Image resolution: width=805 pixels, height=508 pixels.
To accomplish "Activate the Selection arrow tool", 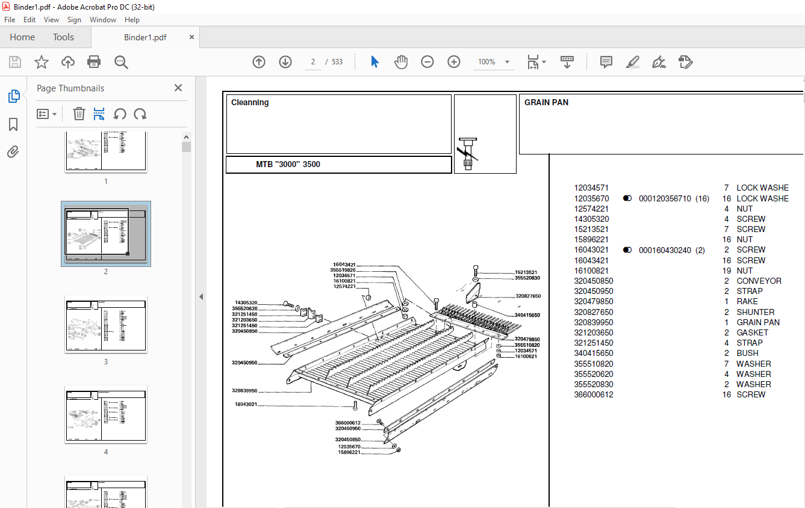I will pos(375,62).
